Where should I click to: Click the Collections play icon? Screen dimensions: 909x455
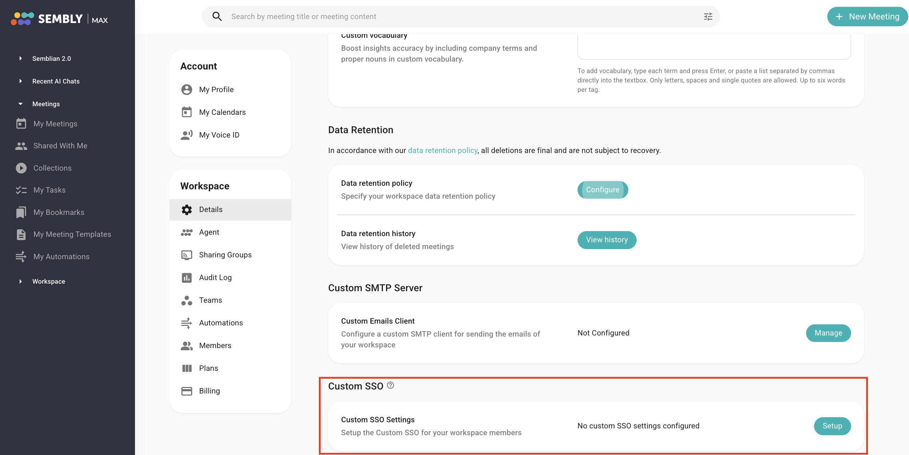point(21,168)
